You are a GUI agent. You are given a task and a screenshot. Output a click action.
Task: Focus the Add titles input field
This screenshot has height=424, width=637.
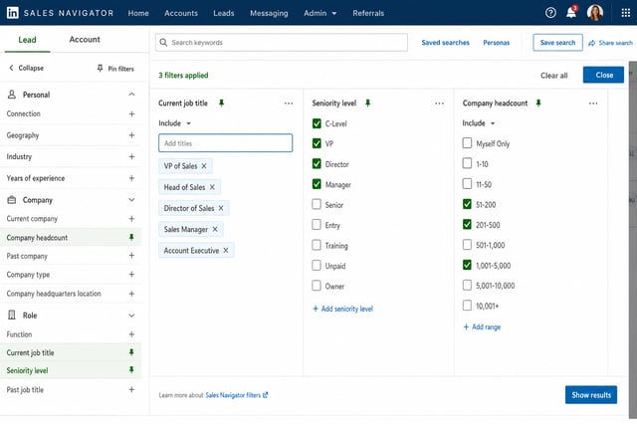226,143
